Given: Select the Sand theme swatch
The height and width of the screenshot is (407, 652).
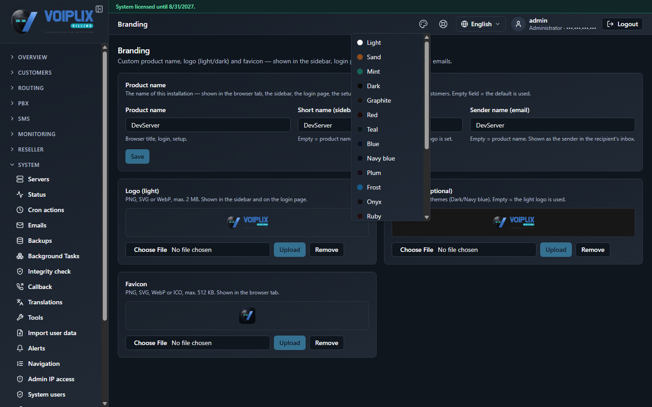Looking at the screenshot, I should point(360,57).
